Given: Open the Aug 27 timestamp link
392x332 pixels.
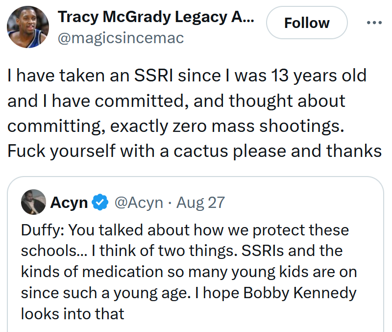Looking at the screenshot, I should pos(200,201).
